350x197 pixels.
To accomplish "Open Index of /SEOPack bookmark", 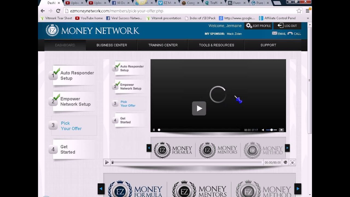I will point(200,18).
